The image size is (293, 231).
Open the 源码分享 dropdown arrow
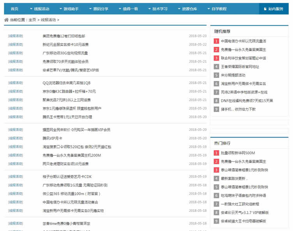tap(90, 9)
